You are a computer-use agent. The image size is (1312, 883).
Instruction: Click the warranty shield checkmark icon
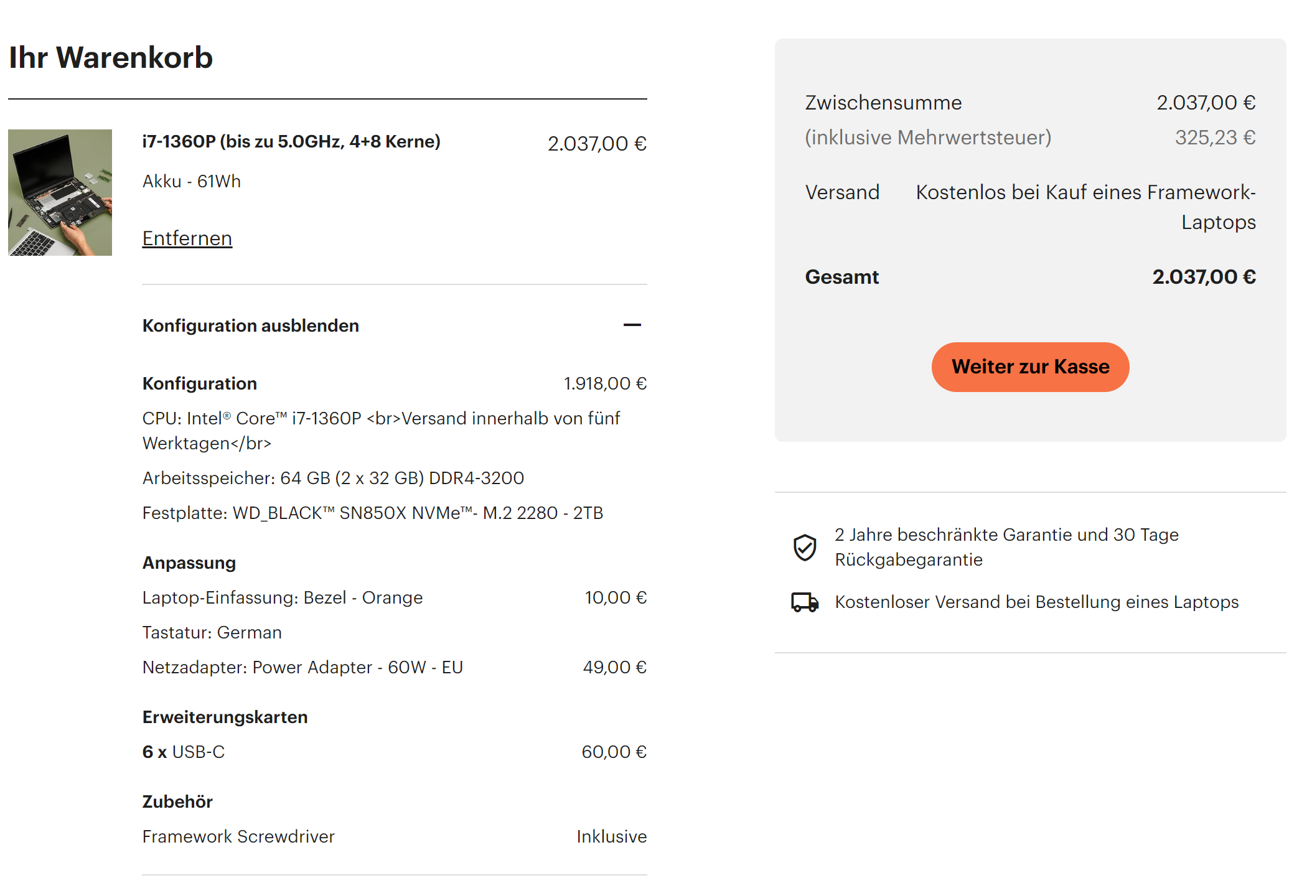(x=805, y=548)
